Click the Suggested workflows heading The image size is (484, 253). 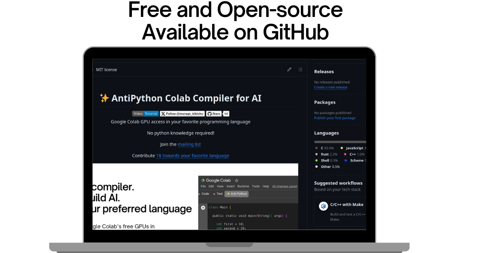(338, 183)
